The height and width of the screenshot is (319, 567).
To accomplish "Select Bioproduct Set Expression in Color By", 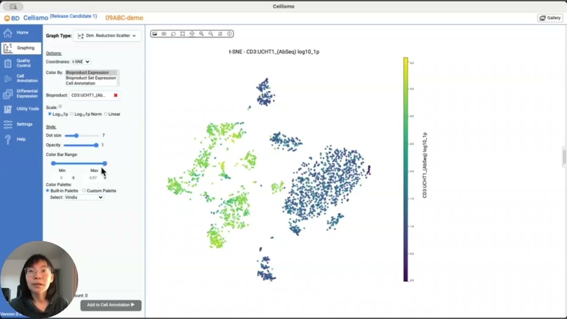I will 91,78.
